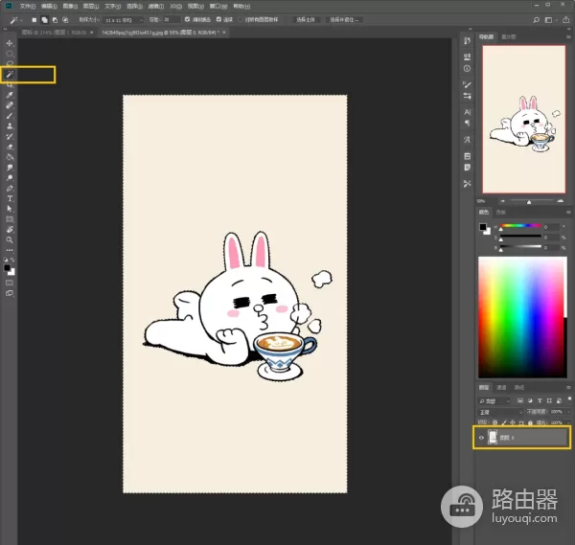Screen dimensions: 575x545
Task: Hide layer 0 with the eye icon
Action: click(x=481, y=438)
